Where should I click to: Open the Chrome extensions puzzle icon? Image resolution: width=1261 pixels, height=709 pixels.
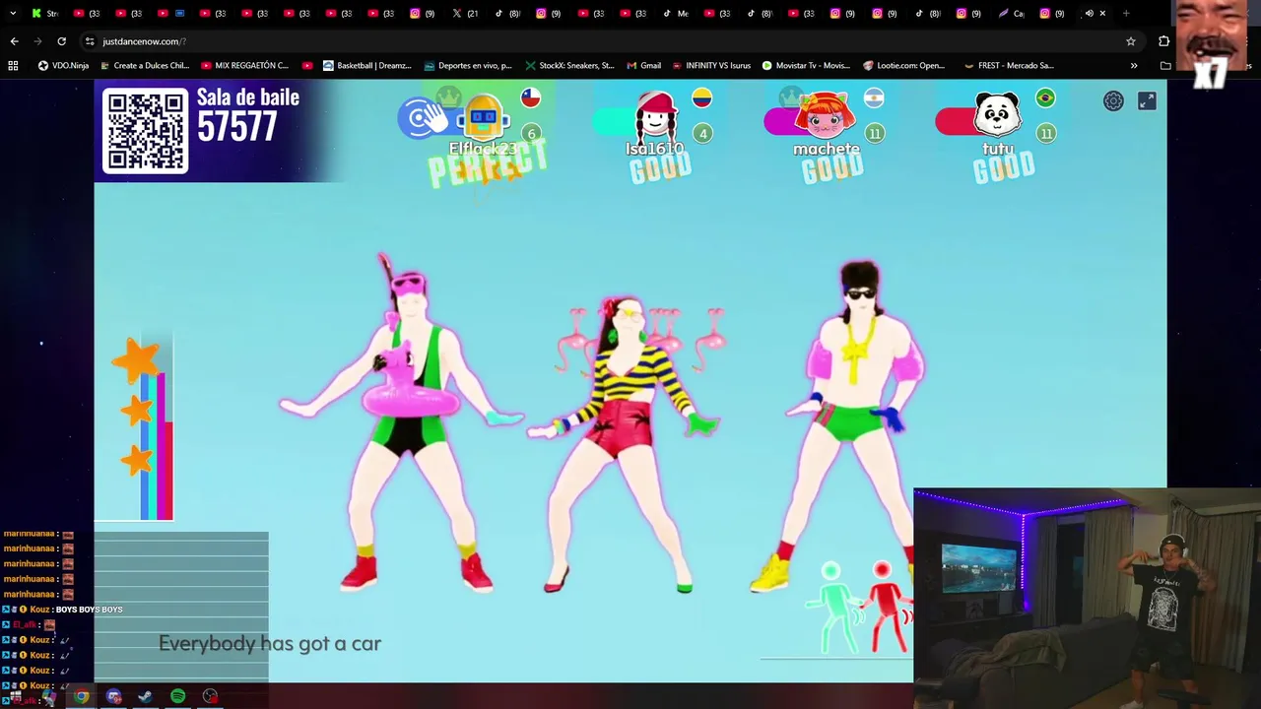pos(1164,41)
